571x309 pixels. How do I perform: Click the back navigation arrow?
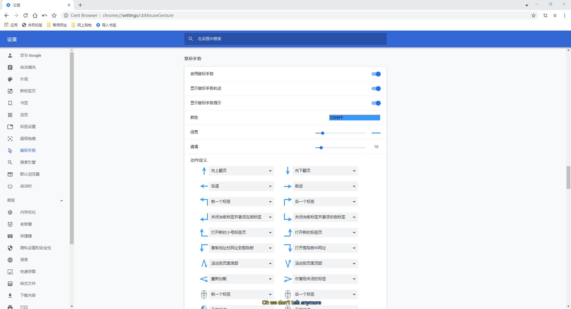7,15
